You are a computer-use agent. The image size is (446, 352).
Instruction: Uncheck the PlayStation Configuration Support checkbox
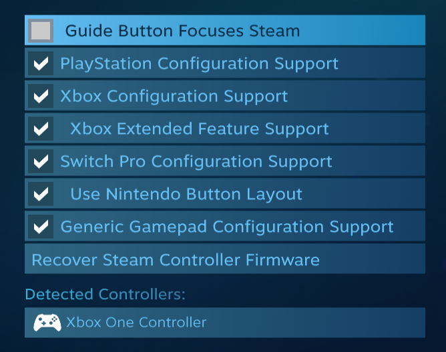41,64
